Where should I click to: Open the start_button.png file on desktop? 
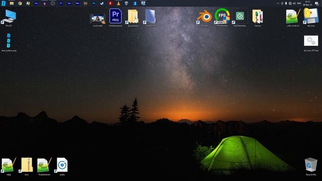9,42
